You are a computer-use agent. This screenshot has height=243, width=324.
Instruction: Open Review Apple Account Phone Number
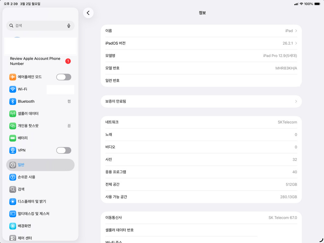(40, 61)
